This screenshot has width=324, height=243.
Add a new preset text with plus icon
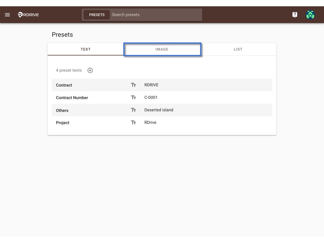90,70
